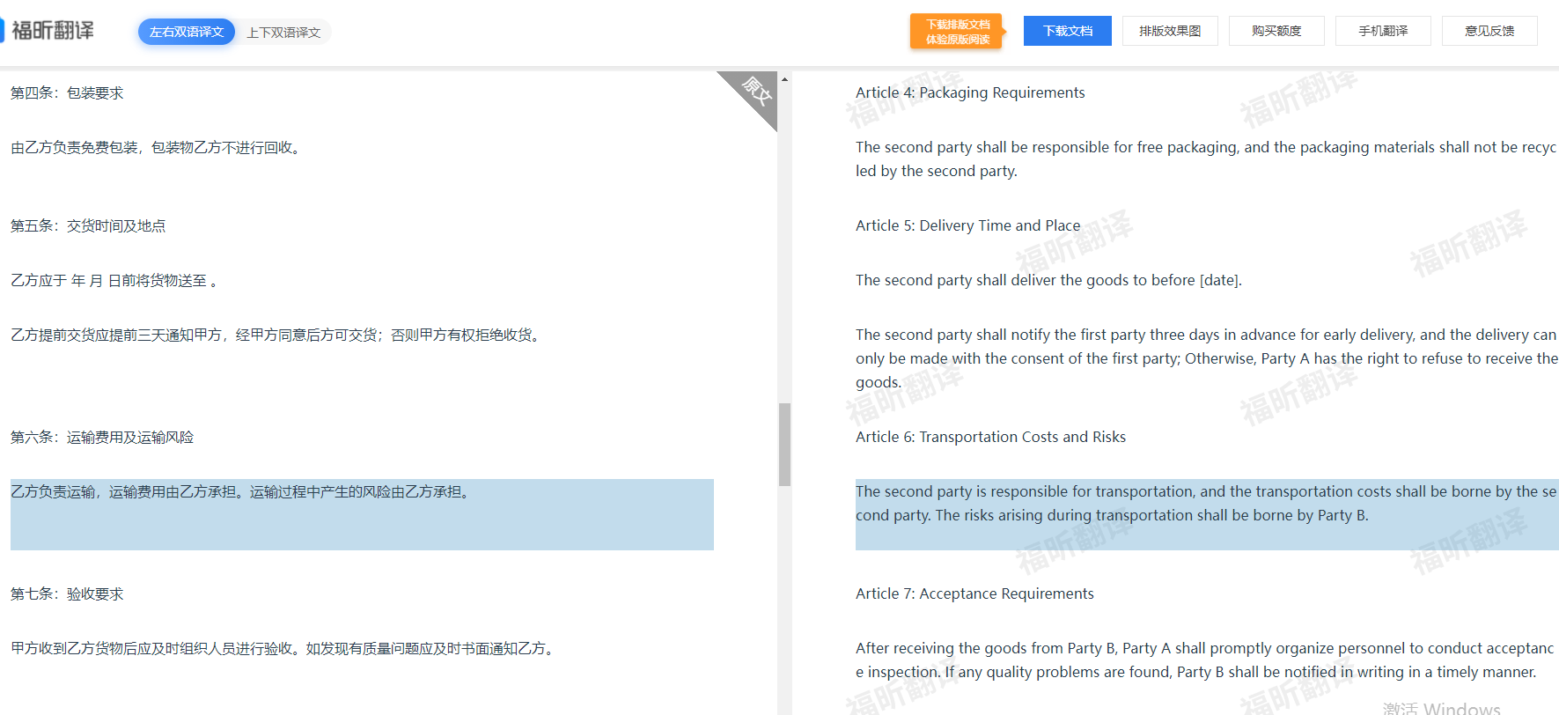Click the source pane vertical scrollbar thumb

click(x=784, y=445)
